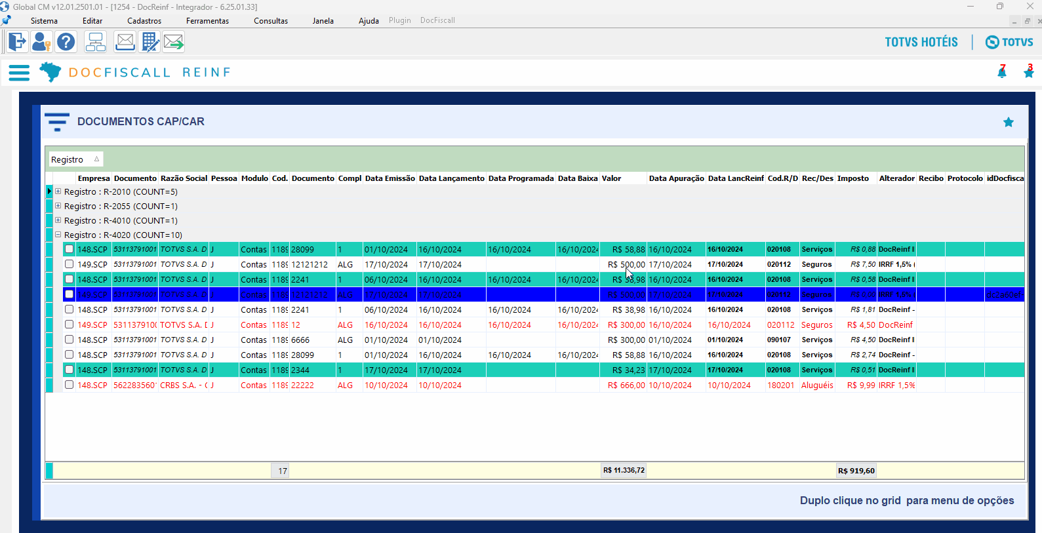The width and height of the screenshot is (1042, 533).
Task: Check the row with document 2344
Action: [69, 370]
